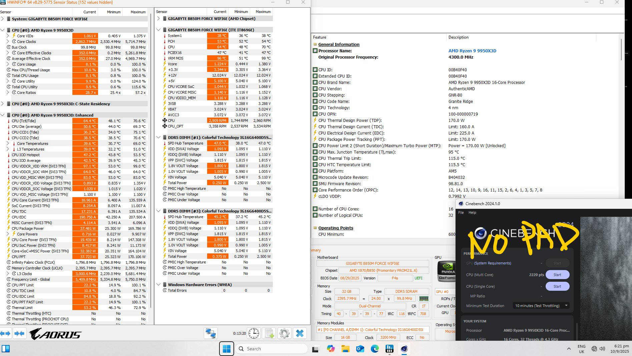Collapse the Windows Hardware Errors (WHEA) group
This screenshot has height=356, width=632.
point(158,285)
